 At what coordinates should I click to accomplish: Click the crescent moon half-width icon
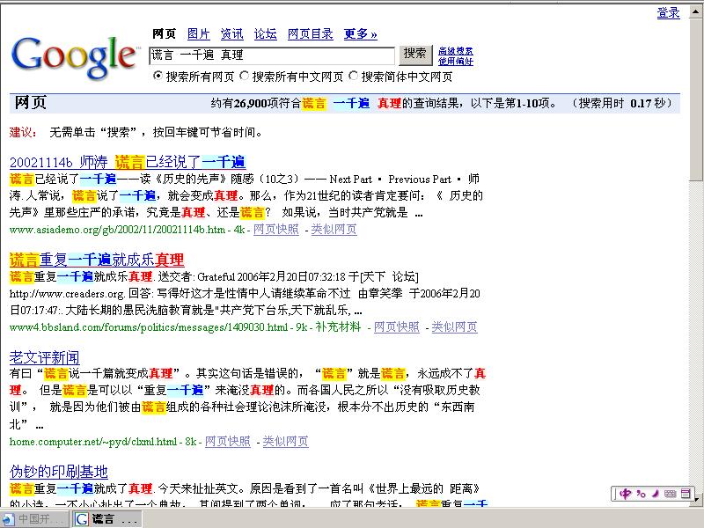tap(656, 494)
